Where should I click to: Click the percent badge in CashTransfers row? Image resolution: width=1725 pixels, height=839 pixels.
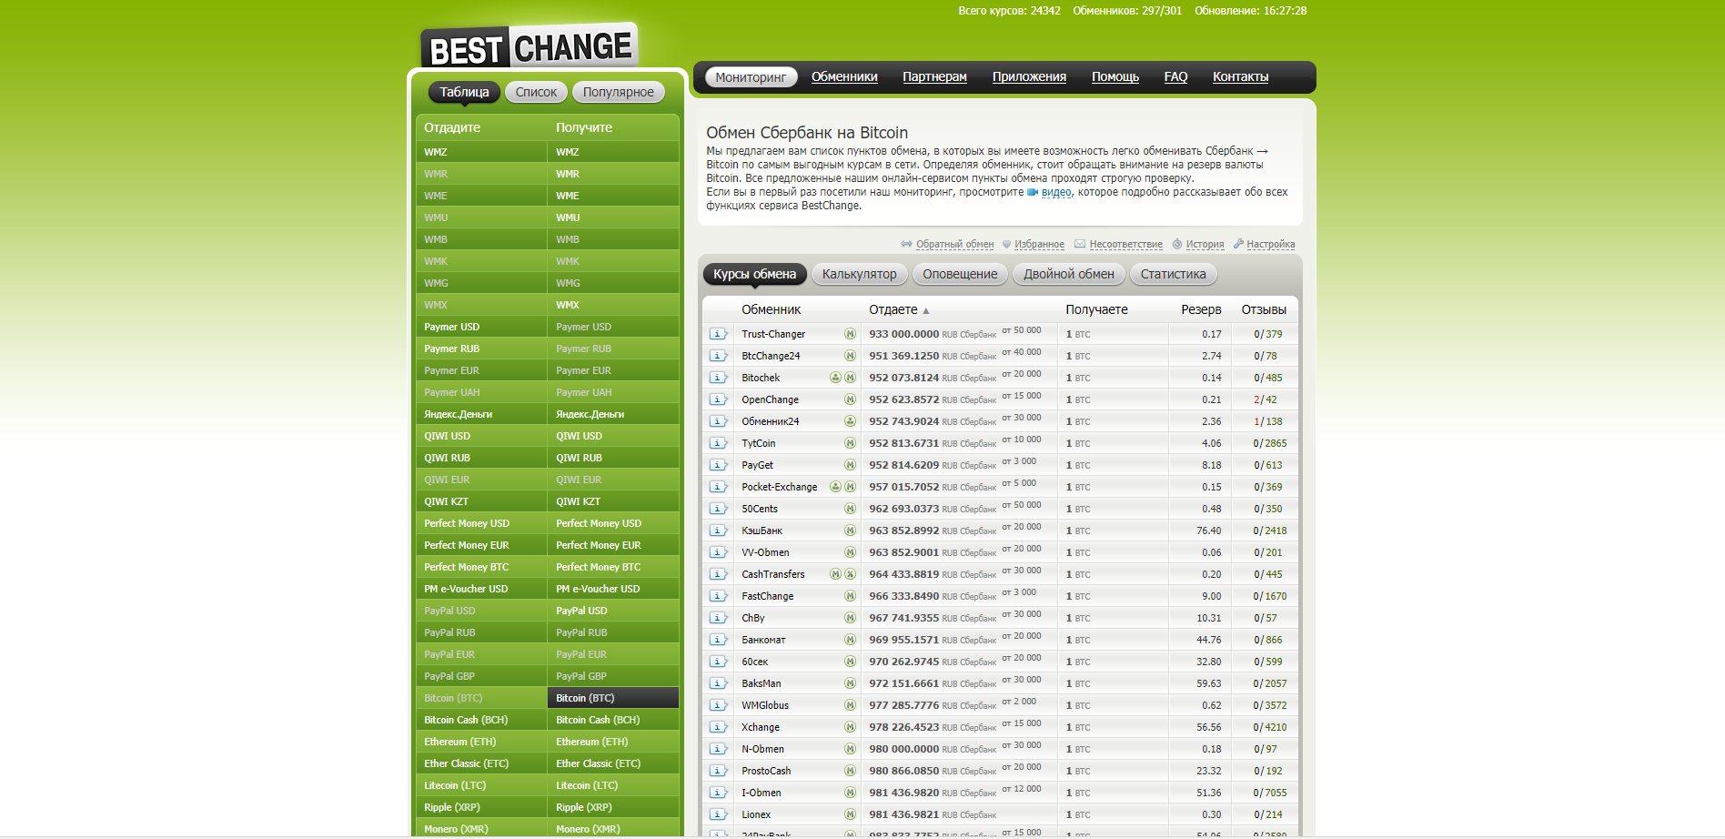[x=850, y=574]
